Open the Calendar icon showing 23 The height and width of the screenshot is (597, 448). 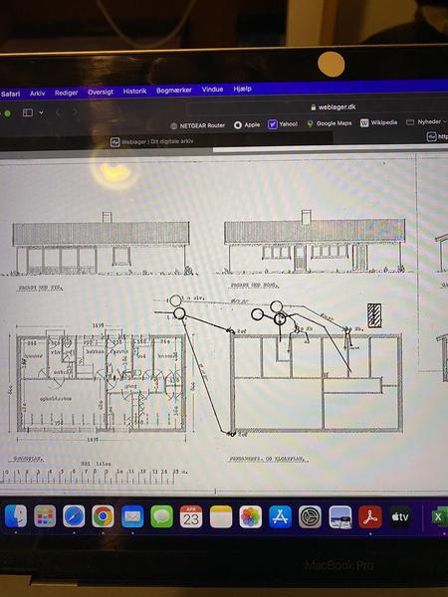191,516
